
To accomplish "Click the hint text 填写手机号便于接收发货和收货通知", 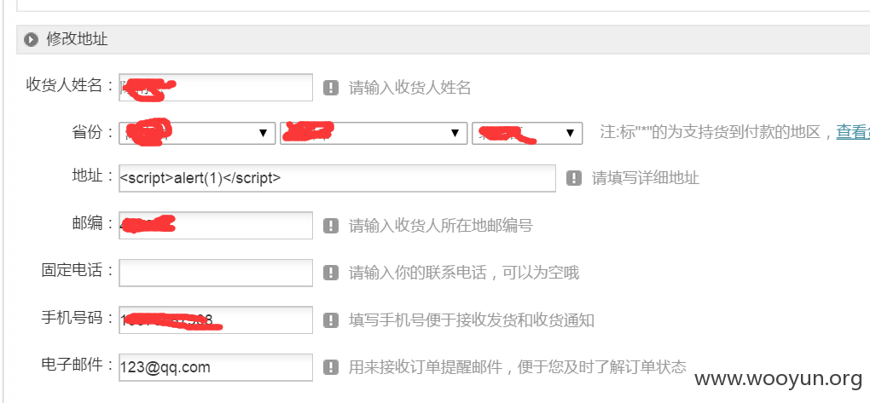I will [471, 320].
